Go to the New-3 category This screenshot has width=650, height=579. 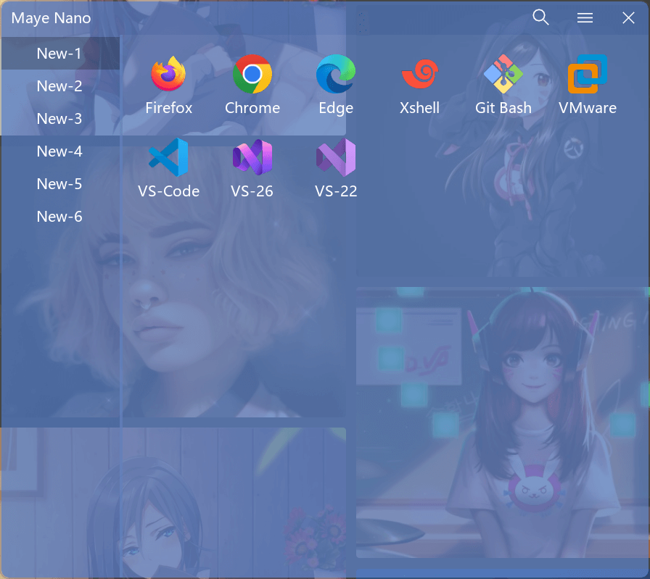pyautogui.click(x=59, y=119)
